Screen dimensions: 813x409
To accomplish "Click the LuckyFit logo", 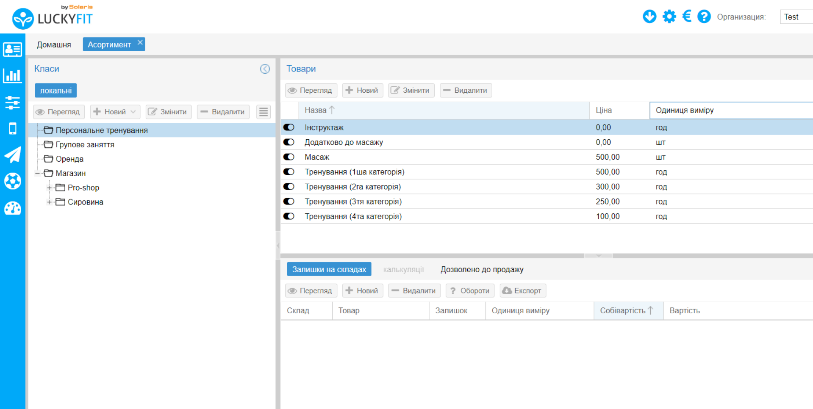I will coord(52,17).
